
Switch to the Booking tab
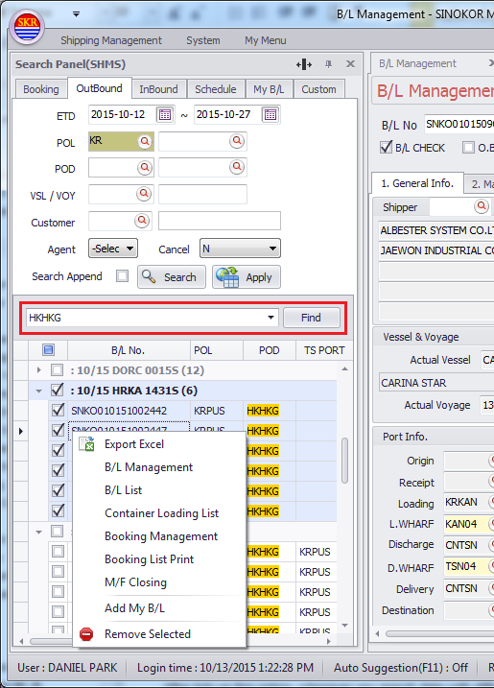[x=41, y=89]
